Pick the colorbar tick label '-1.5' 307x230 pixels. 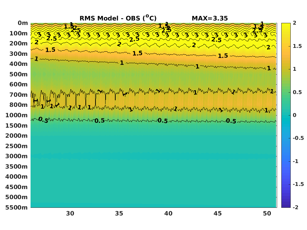pyautogui.click(x=298, y=184)
